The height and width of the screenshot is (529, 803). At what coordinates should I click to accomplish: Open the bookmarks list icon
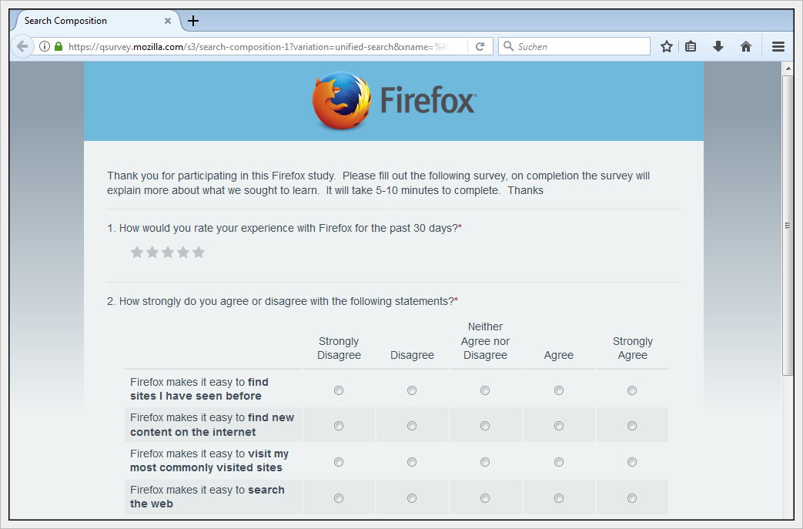pos(691,47)
